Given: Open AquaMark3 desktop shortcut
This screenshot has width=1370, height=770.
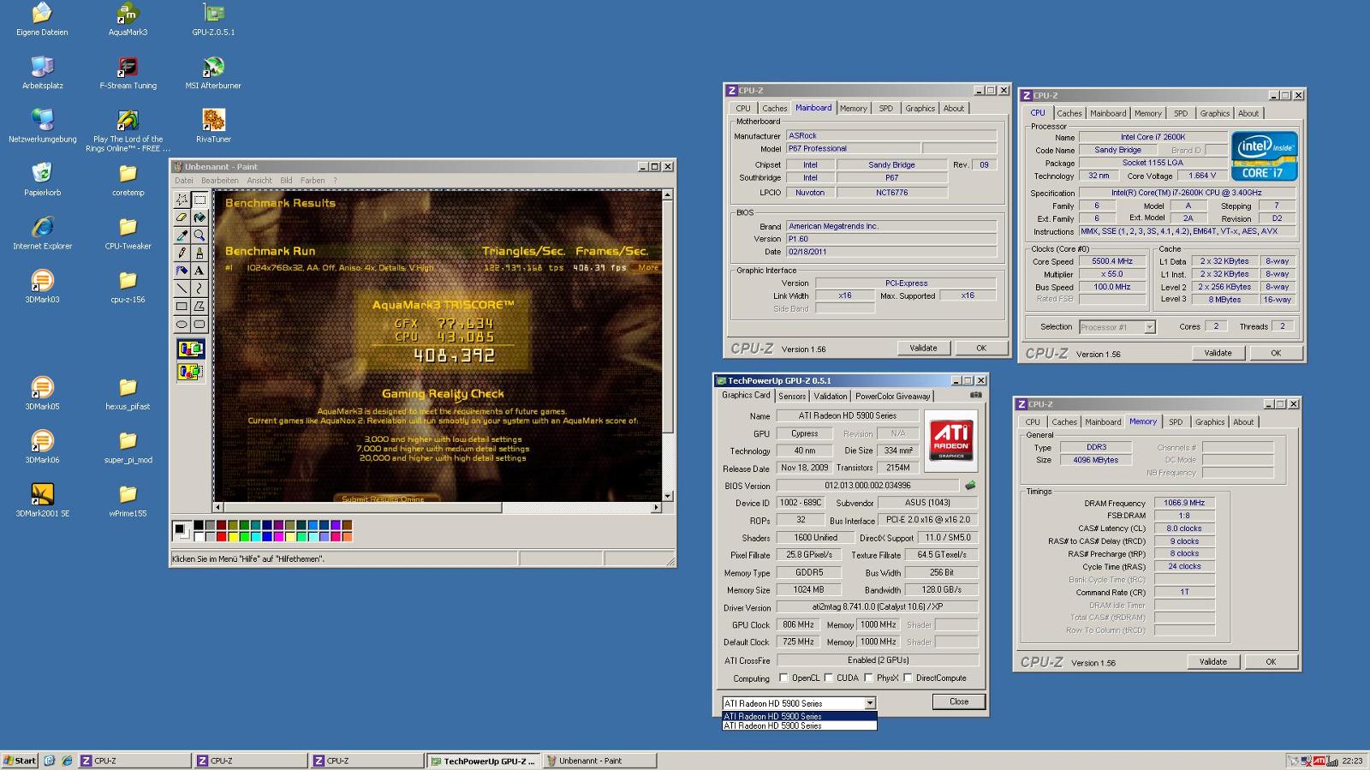Looking at the screenshot, I should click(128, 20).
